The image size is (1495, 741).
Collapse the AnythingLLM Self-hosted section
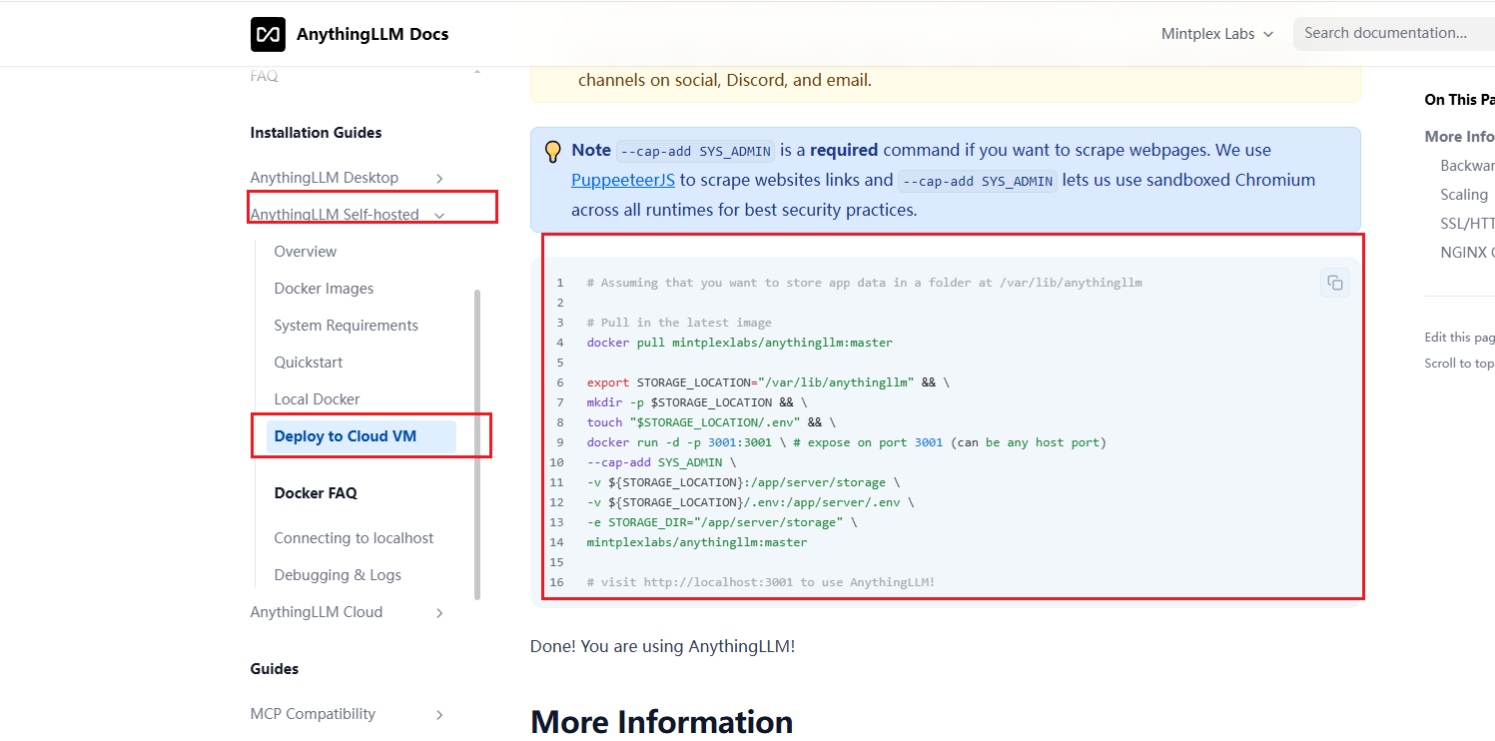click(439, 215)
